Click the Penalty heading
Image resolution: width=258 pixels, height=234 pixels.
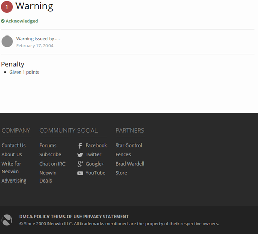(x=12, y=64)
